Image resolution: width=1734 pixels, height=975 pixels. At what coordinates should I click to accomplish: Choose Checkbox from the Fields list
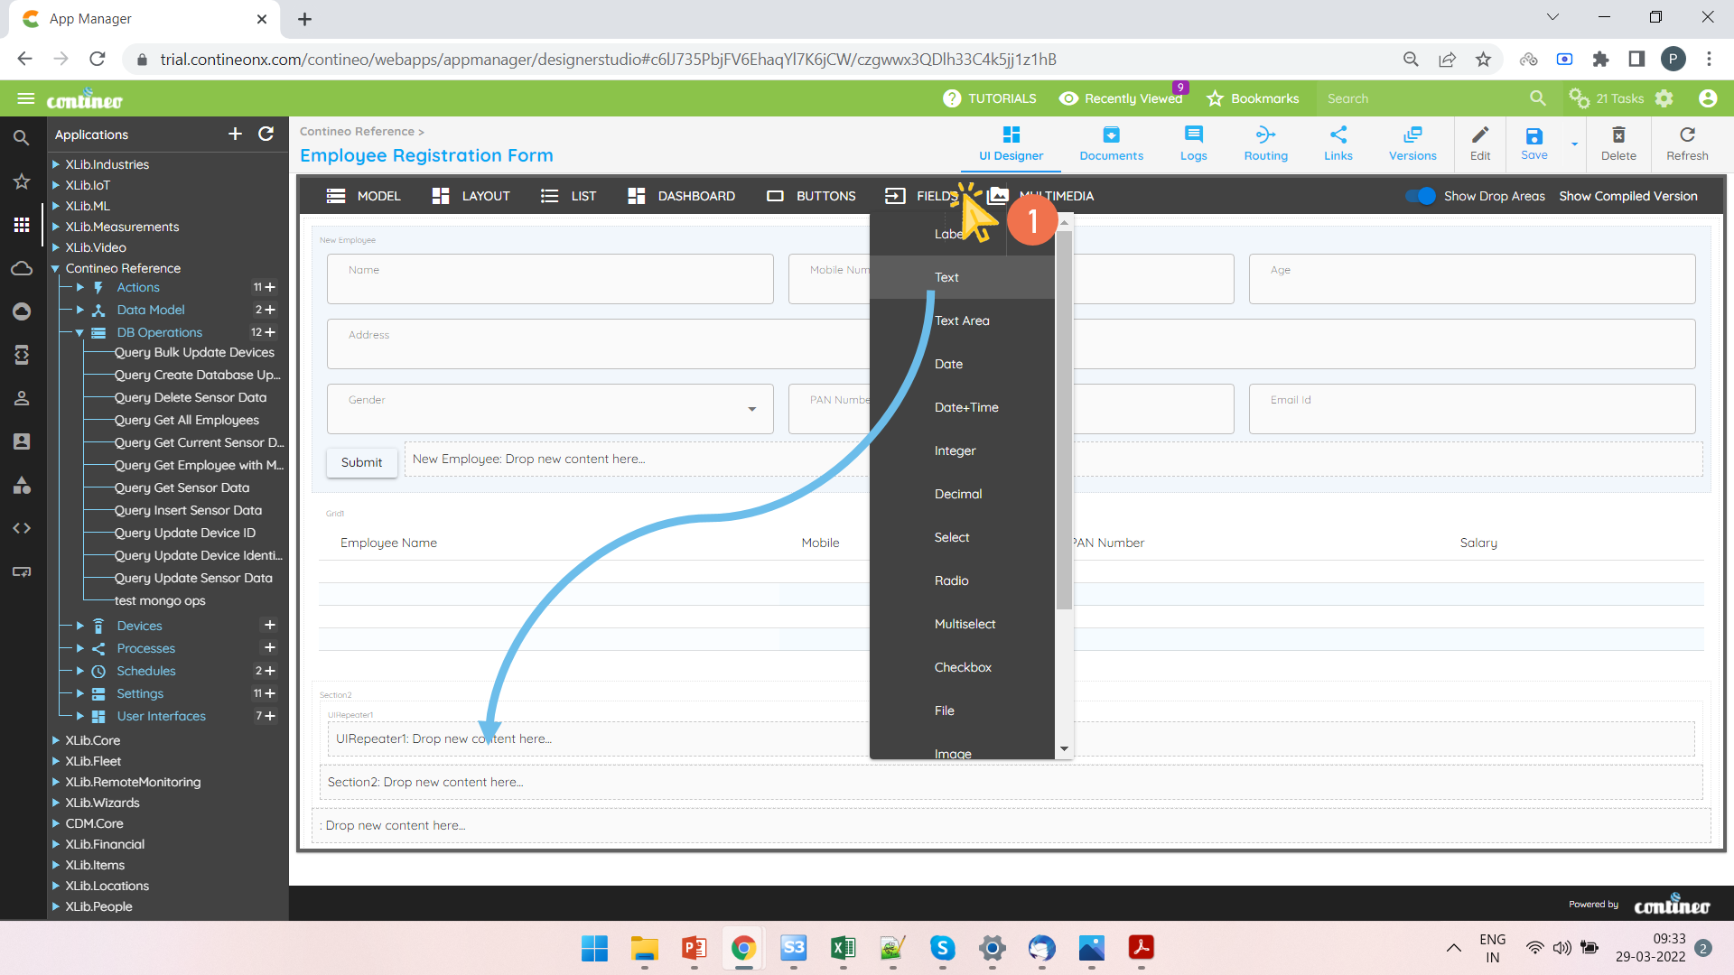[963, 667]
